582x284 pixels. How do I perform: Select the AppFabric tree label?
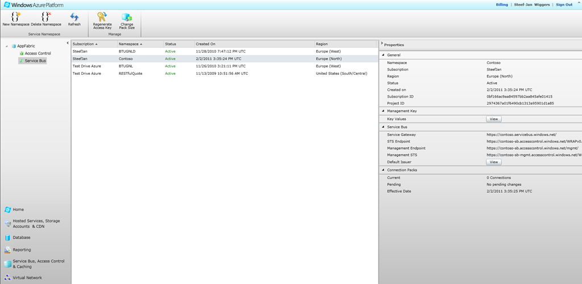(x=26, y=46)
